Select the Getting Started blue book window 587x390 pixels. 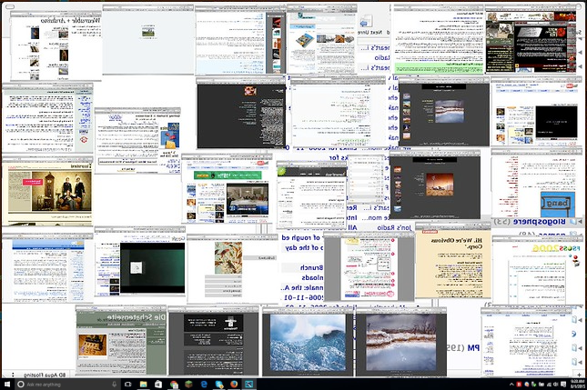pyautogui.click(x=137, y=141)
